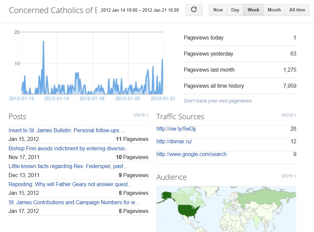Open the google.com/search traffic source
The image size is (314, 232).
tap(191, 154)
